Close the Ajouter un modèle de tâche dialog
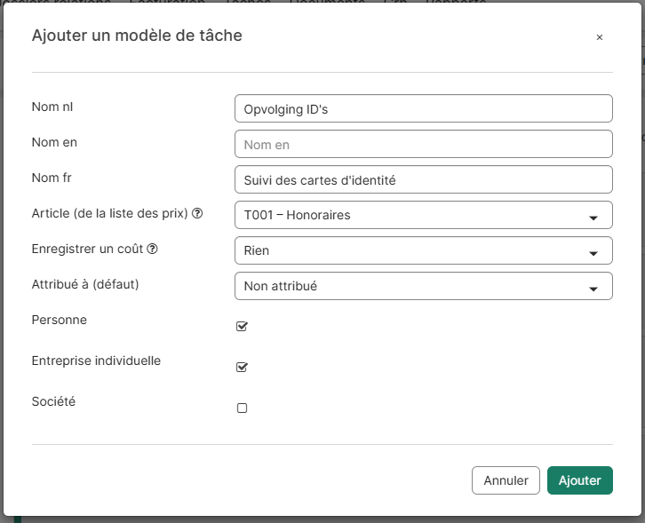Viewport: 645px width, 523px height. click(600, 37)
